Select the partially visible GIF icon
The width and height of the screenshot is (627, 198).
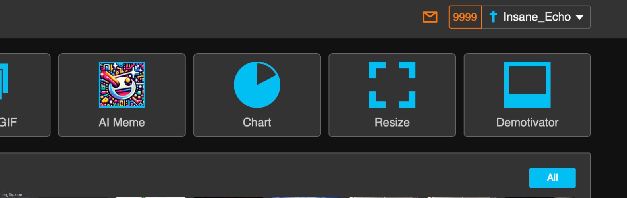tap(4, 81)
